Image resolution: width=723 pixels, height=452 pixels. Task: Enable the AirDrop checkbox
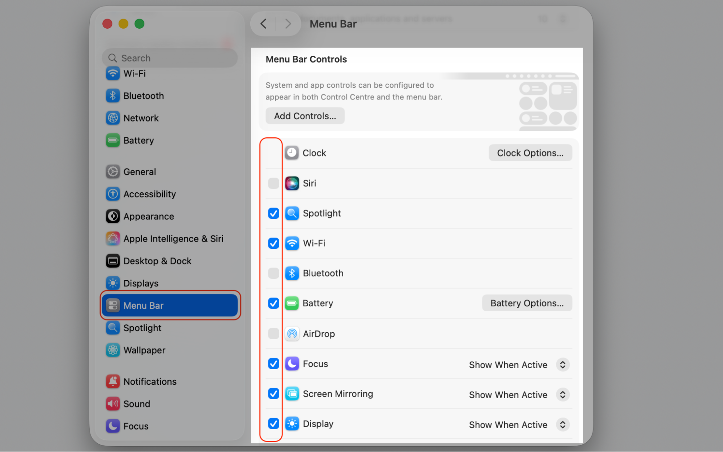tap(273, 333)
